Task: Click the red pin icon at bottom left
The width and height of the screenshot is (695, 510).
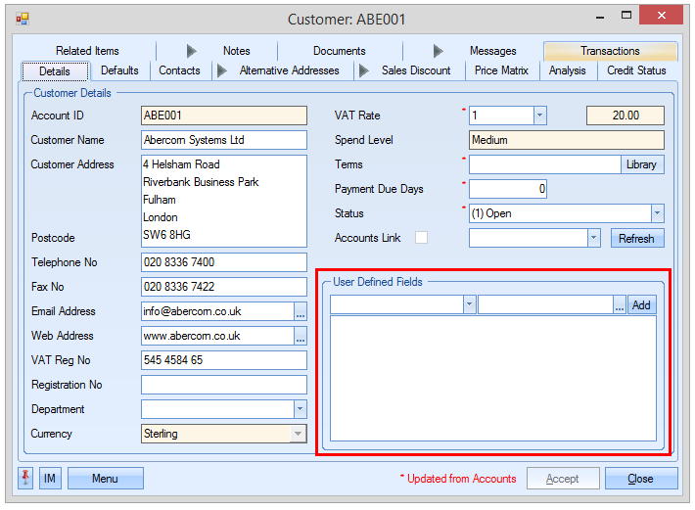Action: 26,478
